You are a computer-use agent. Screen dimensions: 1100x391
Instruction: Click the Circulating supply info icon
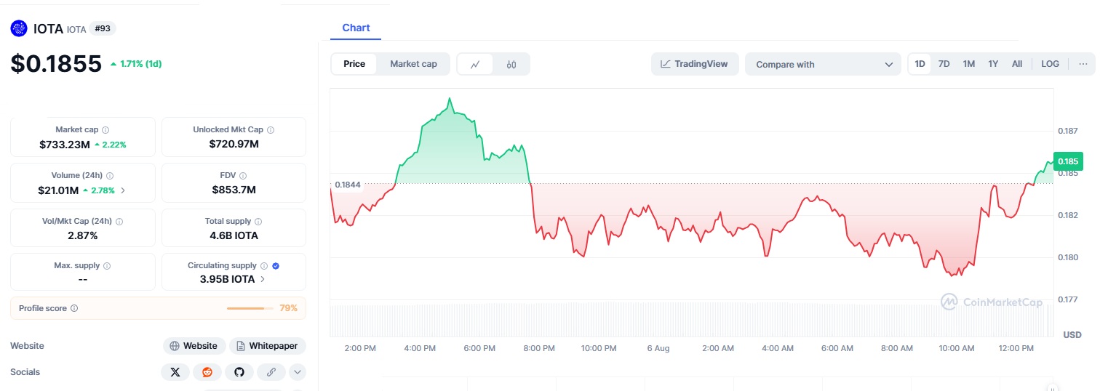tap(264, 266)
